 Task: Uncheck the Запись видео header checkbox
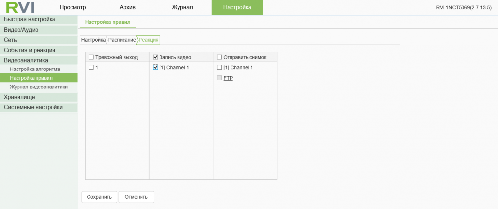(x=156, y=57)
